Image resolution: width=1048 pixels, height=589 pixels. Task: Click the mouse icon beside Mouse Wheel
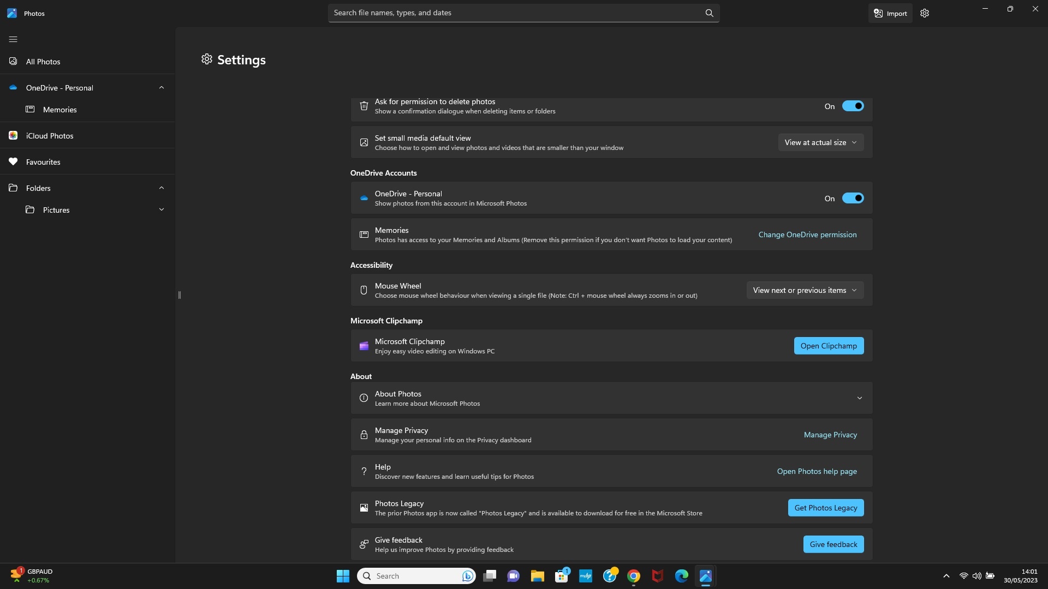tap(364, 290)
